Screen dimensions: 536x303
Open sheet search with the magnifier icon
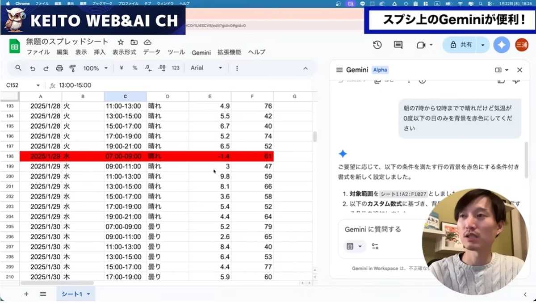pyautogui.click(x=18, y=68)
